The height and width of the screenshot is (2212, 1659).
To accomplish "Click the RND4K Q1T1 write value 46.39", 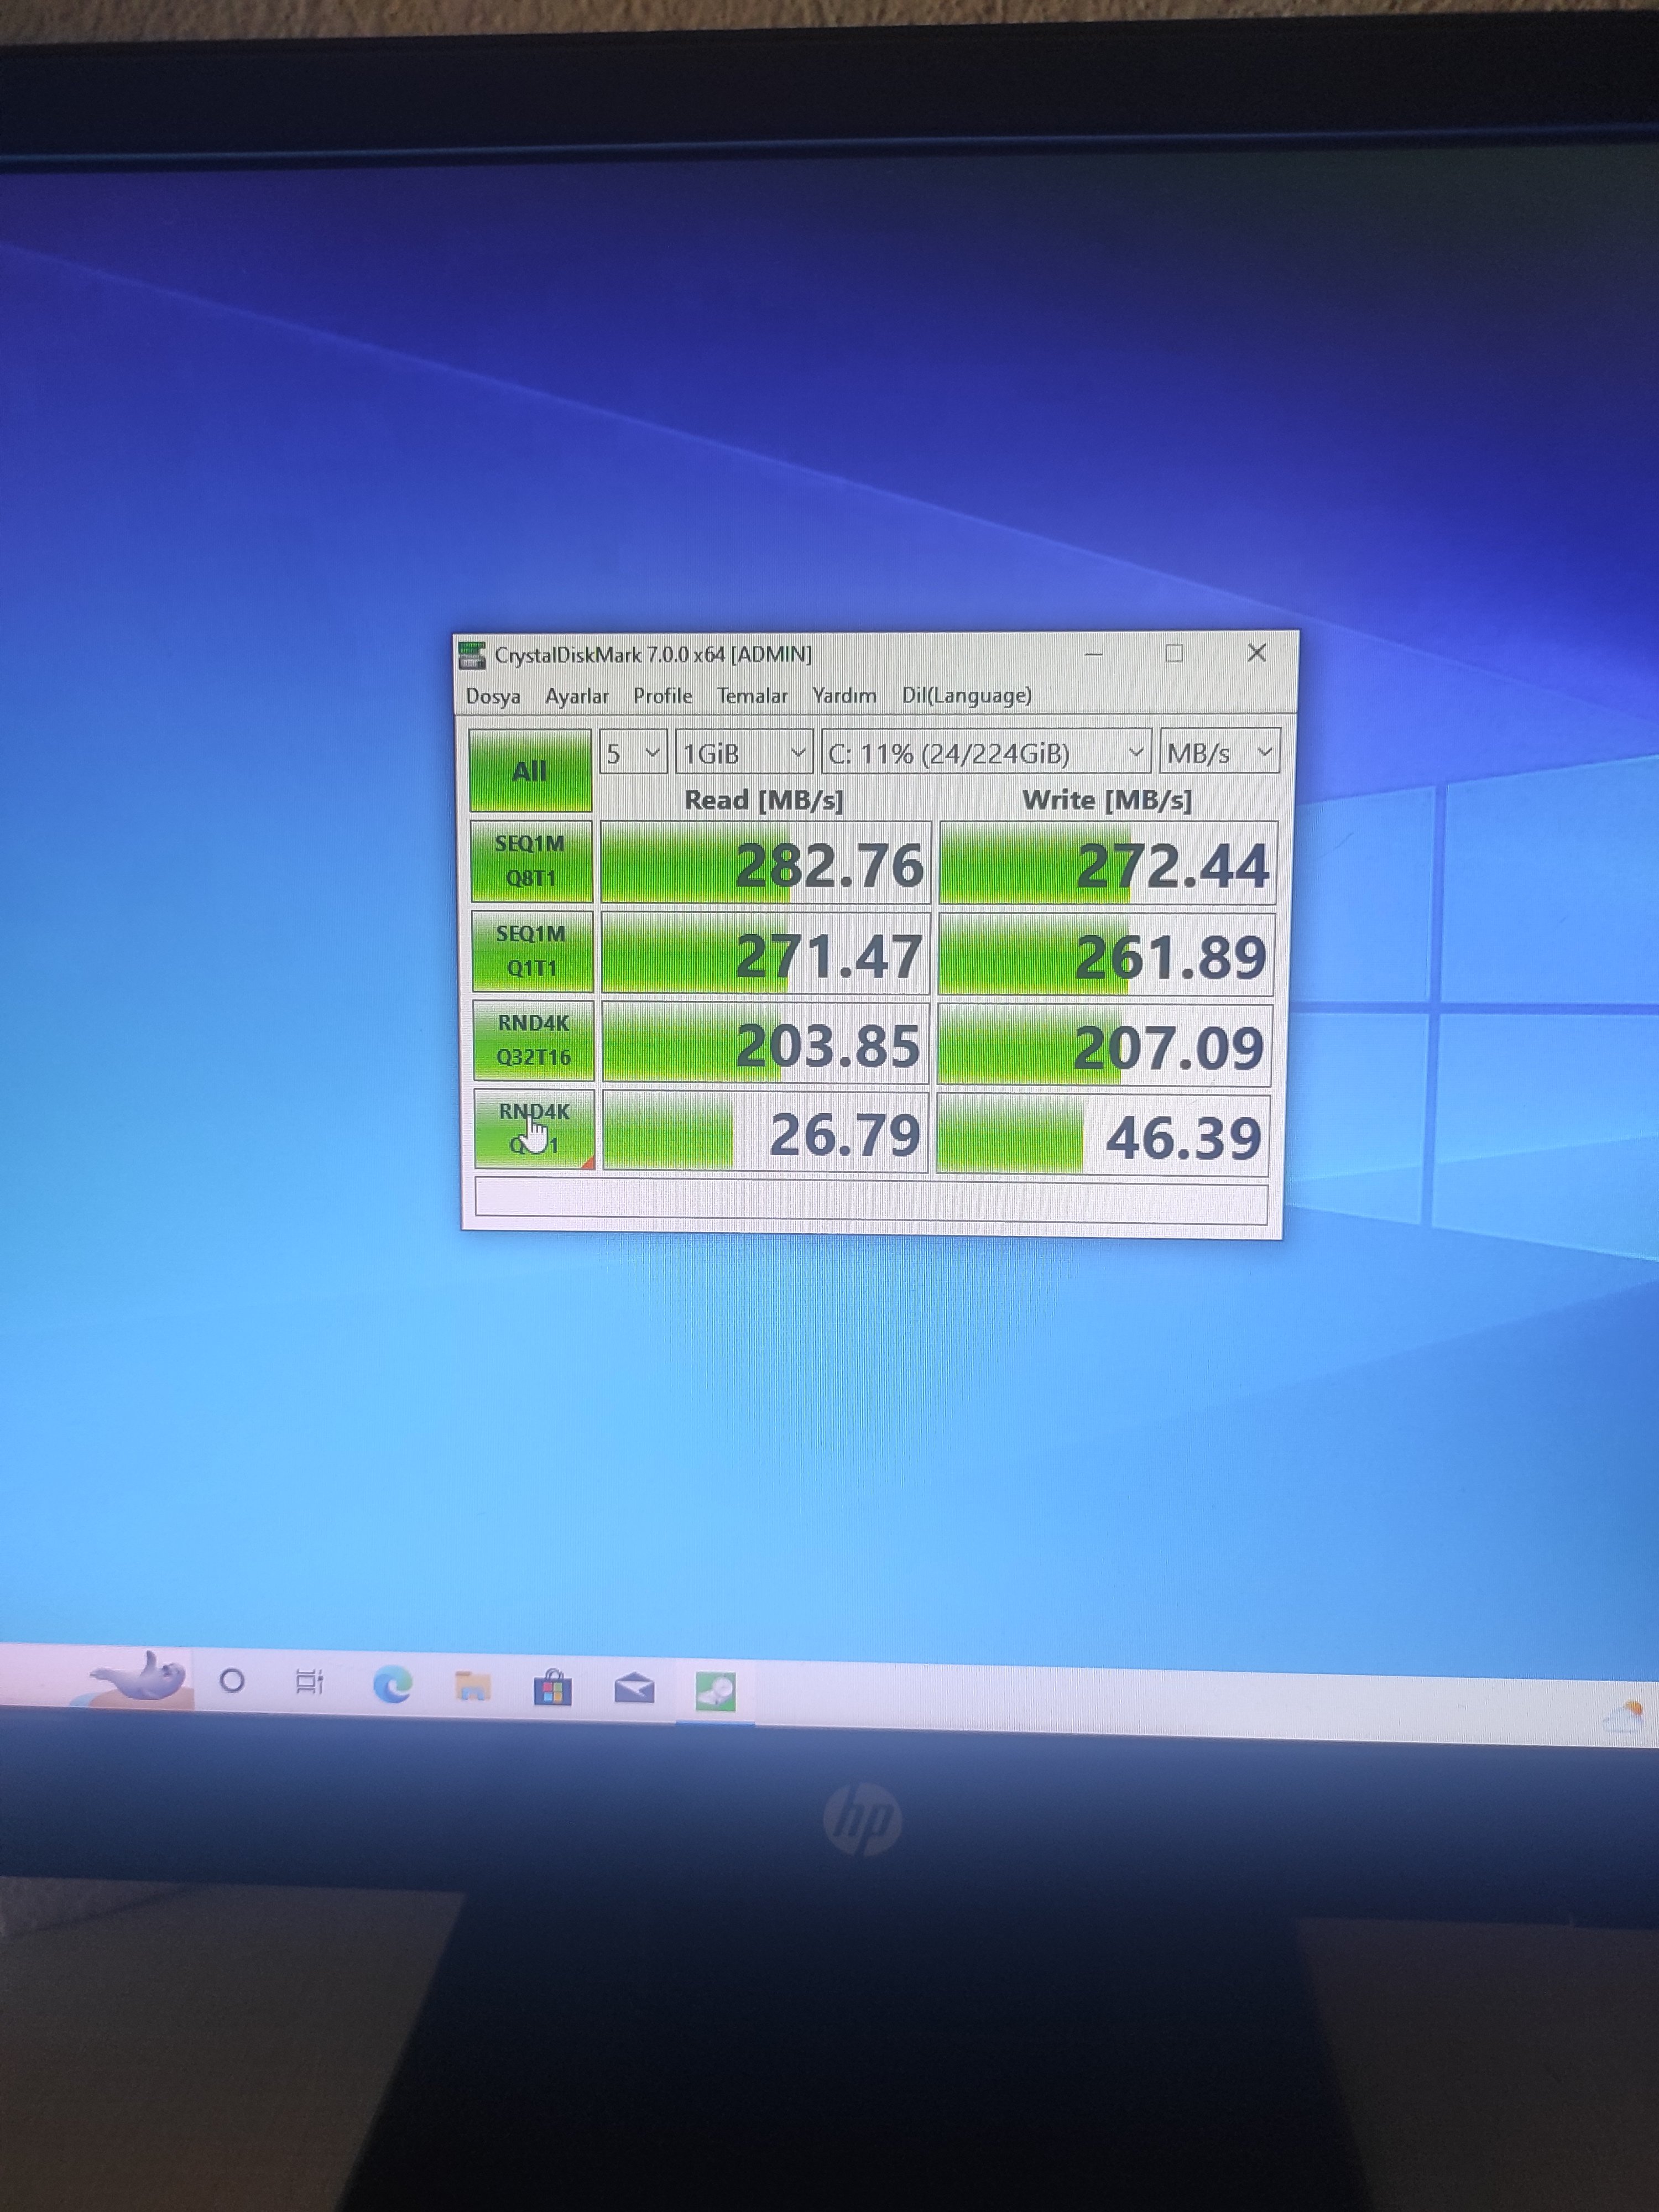I will pos(1103,1135).
